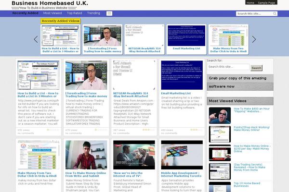
Task: Advance carousel with right arrow
Action: point(254,39)
